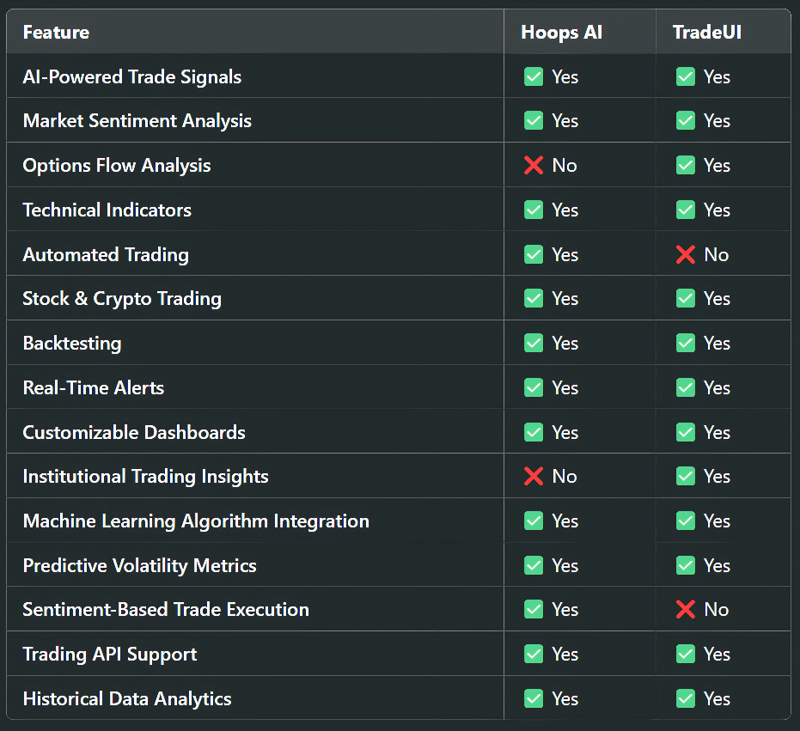Click the TradeUI check icon for Predictive Volatility Metrics

coord(686,566)
